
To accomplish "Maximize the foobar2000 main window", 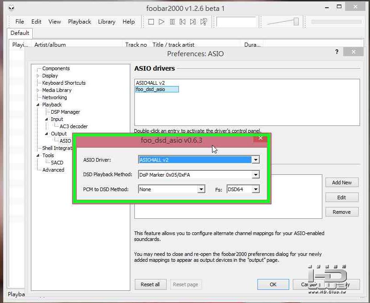I will click(339, 7).
